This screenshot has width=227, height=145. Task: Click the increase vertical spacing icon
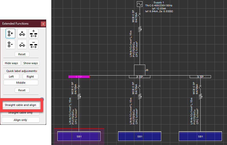(10, 33)
